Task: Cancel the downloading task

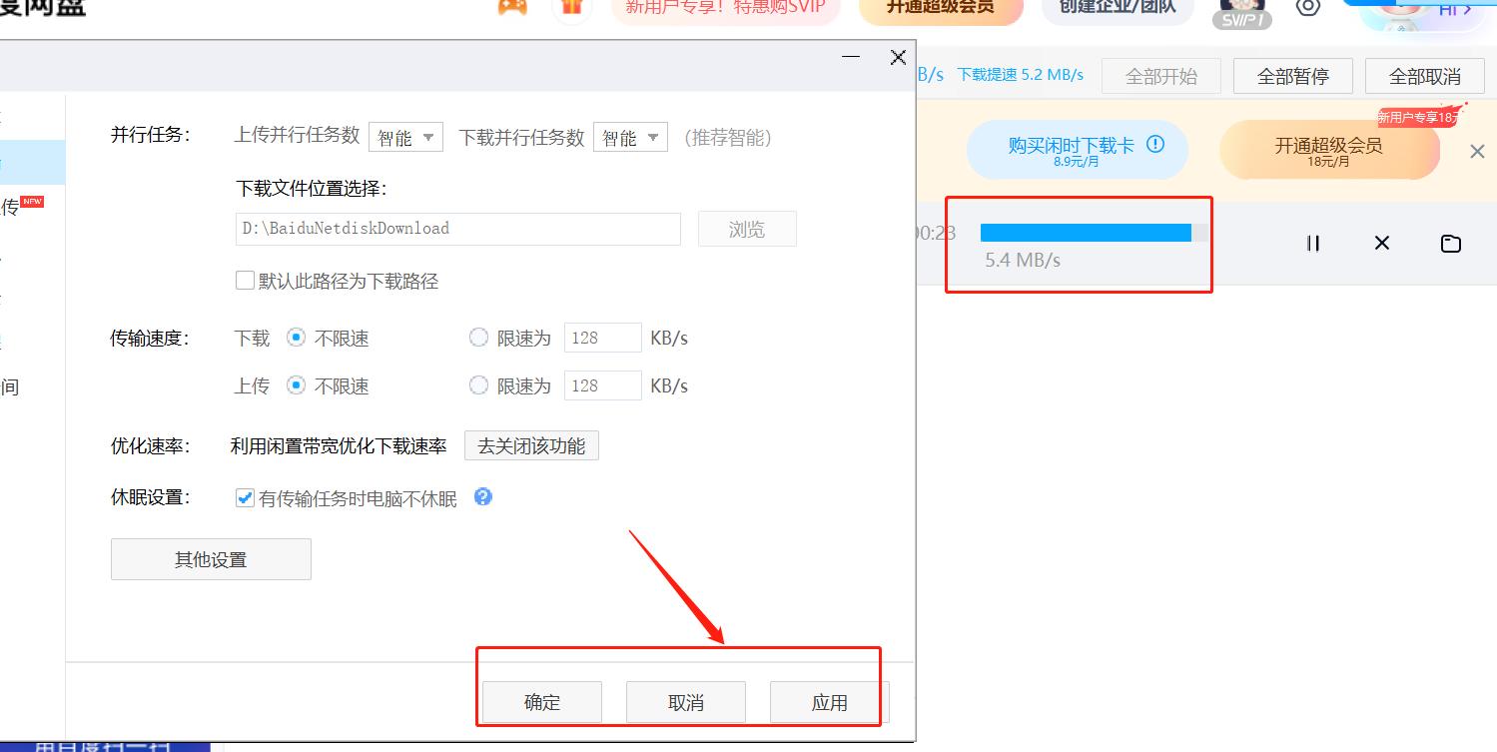Action: click(1381, 243)
